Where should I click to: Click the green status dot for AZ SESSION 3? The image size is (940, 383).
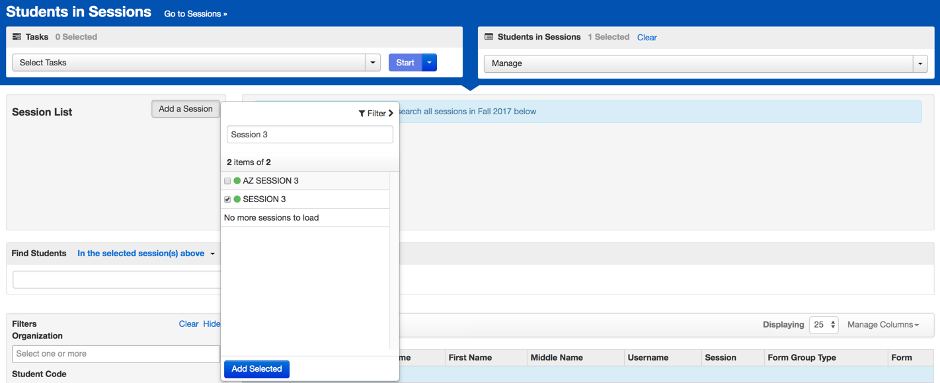[x=237, y=181]
